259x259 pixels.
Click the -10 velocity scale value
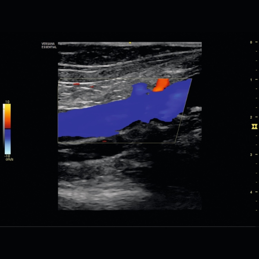tap(7, 156)
